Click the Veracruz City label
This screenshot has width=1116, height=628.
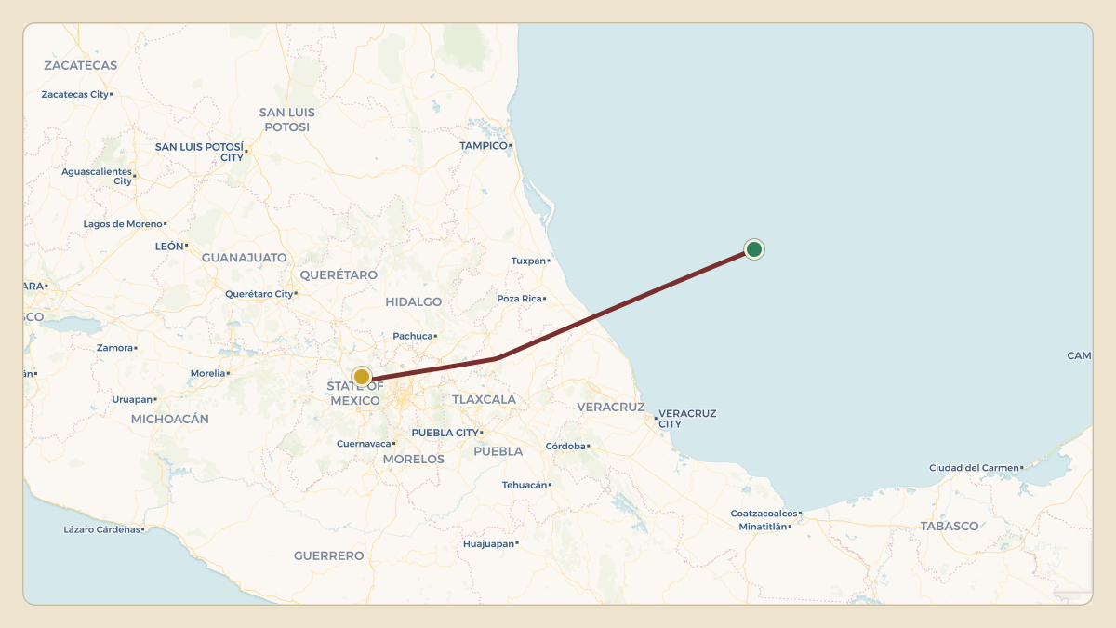687,419
